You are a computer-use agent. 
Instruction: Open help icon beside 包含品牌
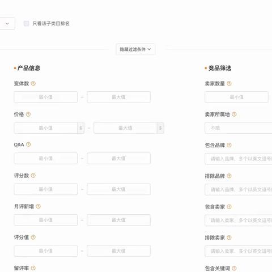tap(229, 145)
